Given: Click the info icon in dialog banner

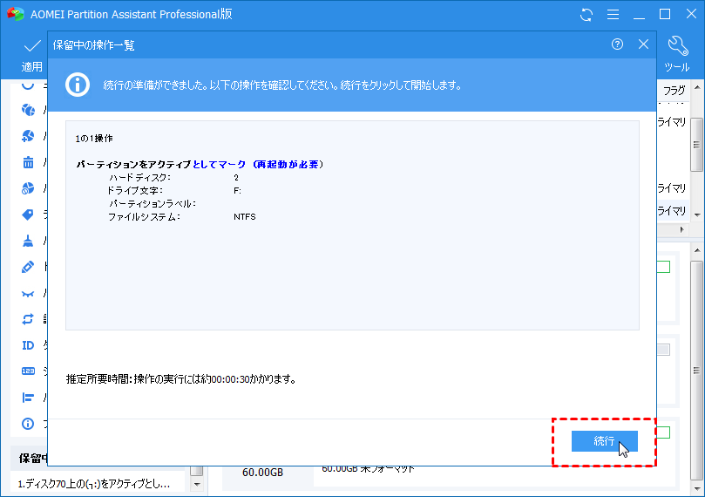Looking at the screenshot, I should point(78,85).
